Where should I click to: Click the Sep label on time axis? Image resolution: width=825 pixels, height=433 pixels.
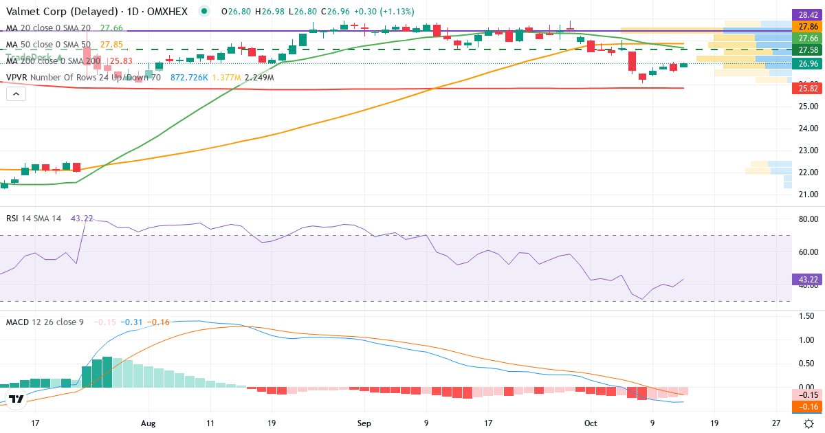pos(364,424)
